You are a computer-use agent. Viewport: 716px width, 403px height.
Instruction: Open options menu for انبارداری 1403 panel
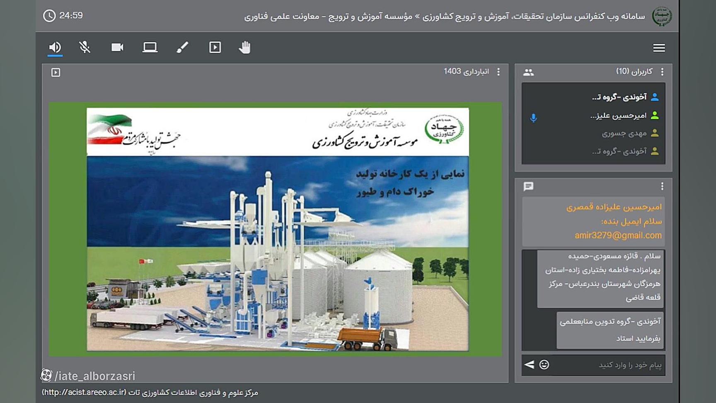tap(498, 72)
